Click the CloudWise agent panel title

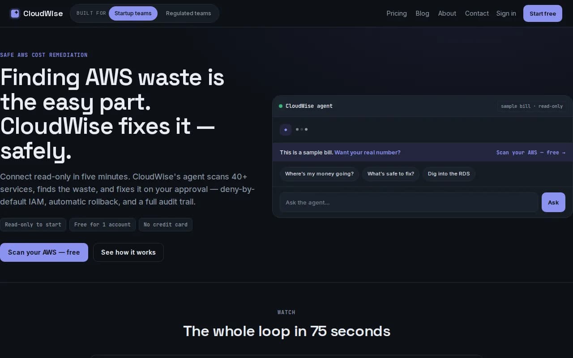click(x=309, y=106)
